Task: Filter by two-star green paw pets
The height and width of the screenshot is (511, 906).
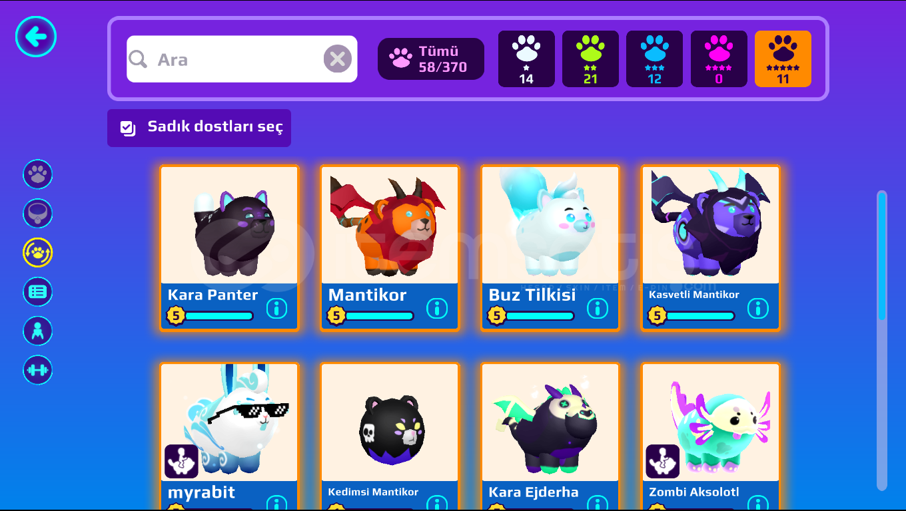Action: [590, 59]
